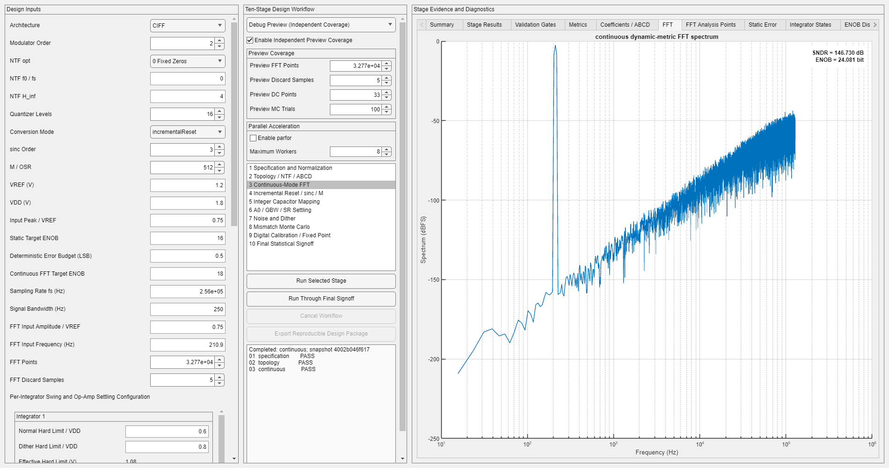Click Export Reproducible Design Package button
Viewport: 889px width, 468px height.
[x=321, y=334]
